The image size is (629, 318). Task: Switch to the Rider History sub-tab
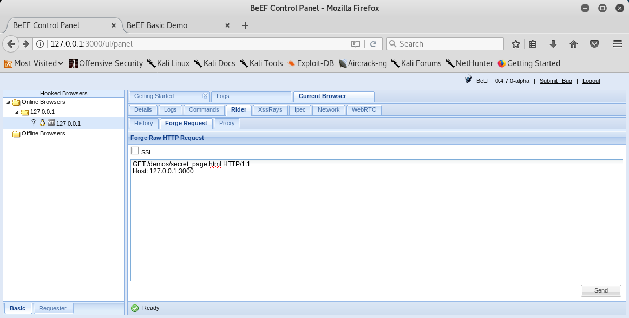click(x=143, y=124)
